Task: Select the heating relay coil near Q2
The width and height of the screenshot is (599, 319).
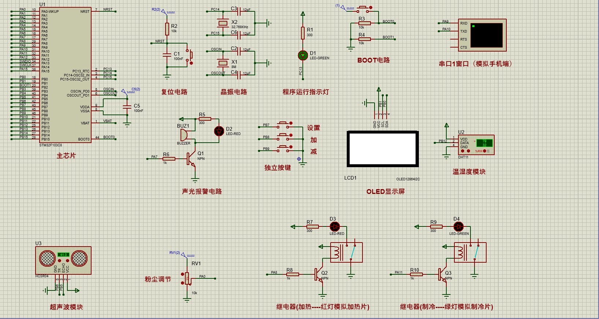Action: tap(336, 252)
